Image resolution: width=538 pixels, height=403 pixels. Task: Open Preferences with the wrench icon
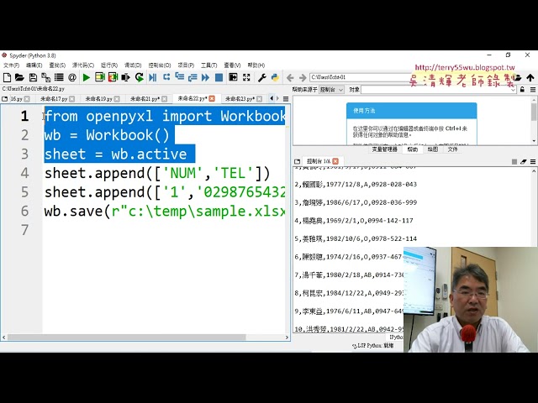(x=262, y=78)
